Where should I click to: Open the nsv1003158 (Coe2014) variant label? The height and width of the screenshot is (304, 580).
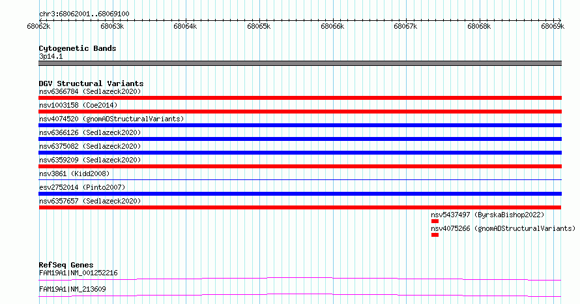tap(78, 105)
